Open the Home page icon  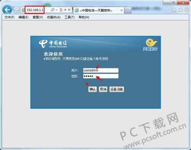point(174,10)
